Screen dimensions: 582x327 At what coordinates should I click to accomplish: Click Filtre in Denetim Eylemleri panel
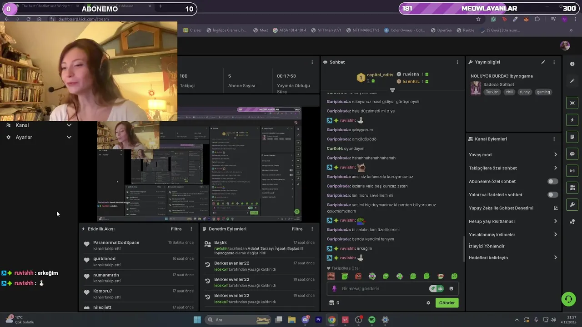(297, 229)
